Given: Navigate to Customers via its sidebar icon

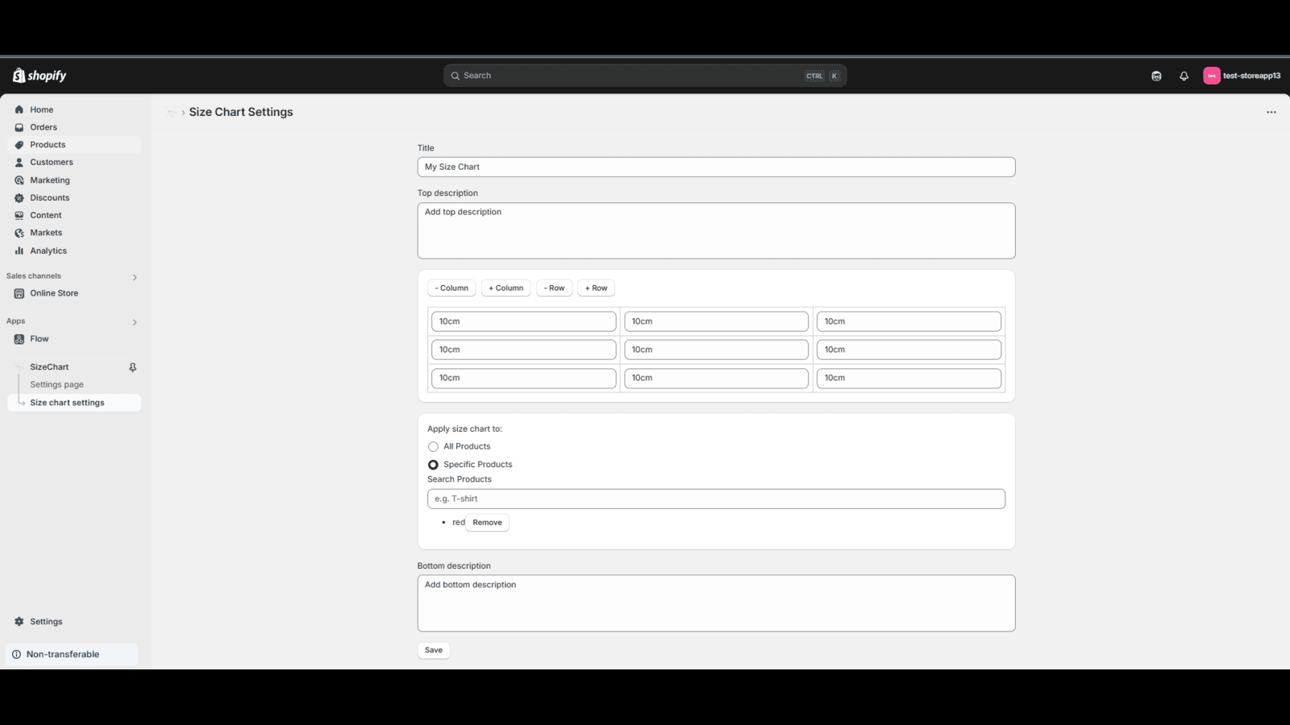Looking at the screenshot, I should coord(19,162).
